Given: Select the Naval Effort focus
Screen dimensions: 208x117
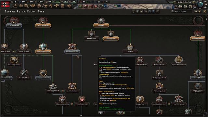Looking at the screenshot, I should [198, 75].
